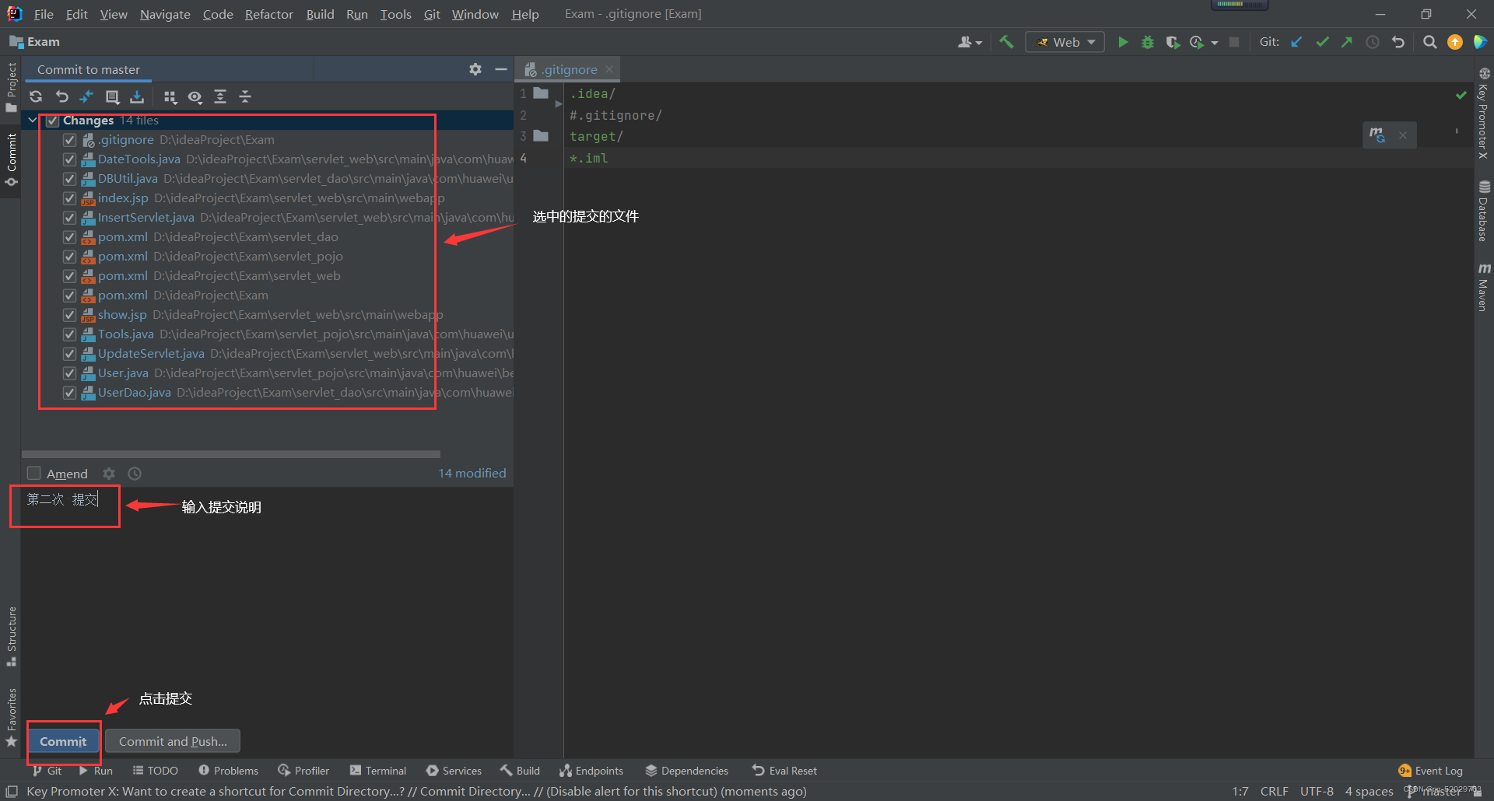Uncheck index.jsp checkbox
This screenshot has width=1494, height=801.
[x=69, y=198]
